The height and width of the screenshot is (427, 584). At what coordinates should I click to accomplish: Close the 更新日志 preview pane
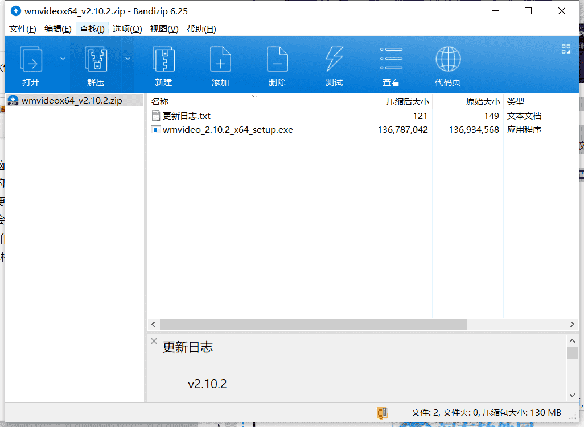154,341
